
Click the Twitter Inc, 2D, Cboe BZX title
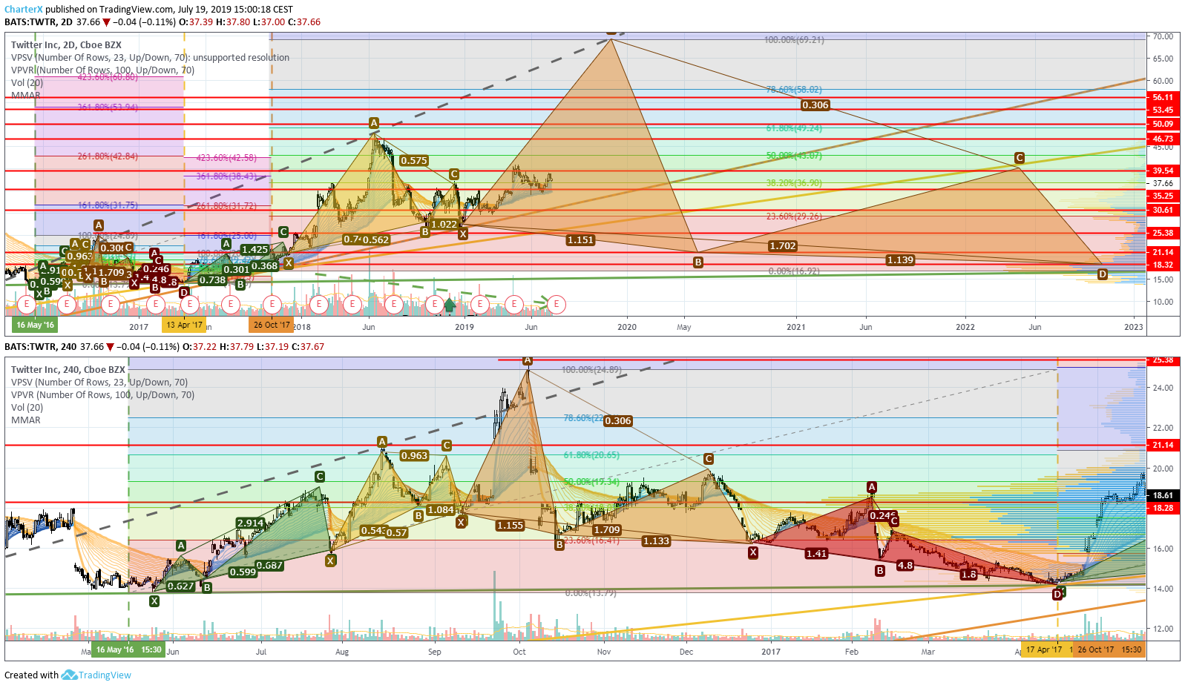click(x=66, y=44)
